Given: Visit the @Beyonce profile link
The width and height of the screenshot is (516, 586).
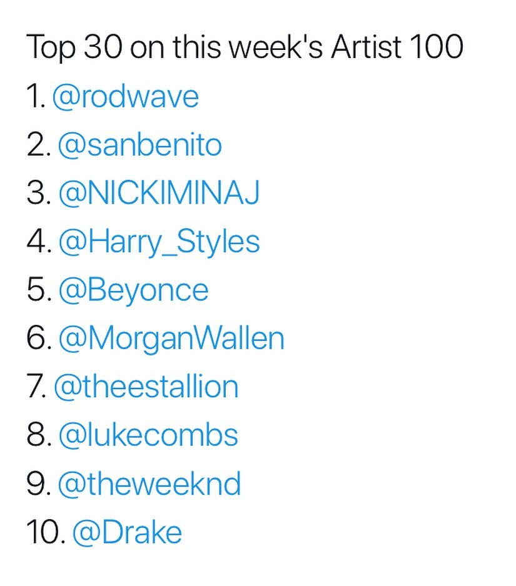Looking at the screenshot, I should click(x=133, y=291).
